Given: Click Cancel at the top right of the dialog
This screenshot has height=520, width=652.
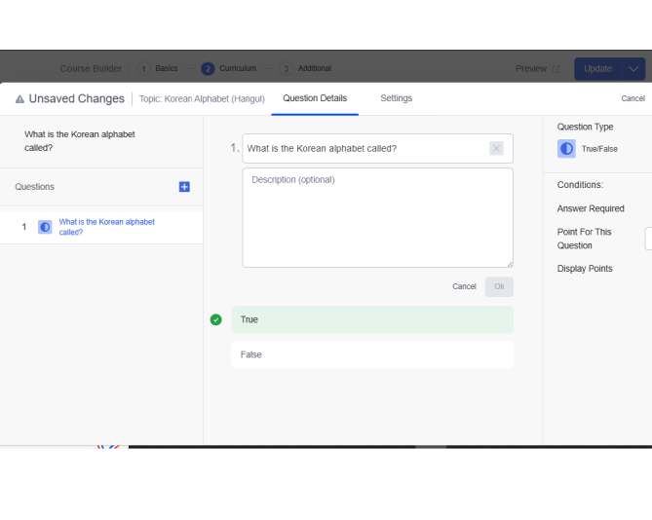Looking at the screenshot, I should coord(633,98).
